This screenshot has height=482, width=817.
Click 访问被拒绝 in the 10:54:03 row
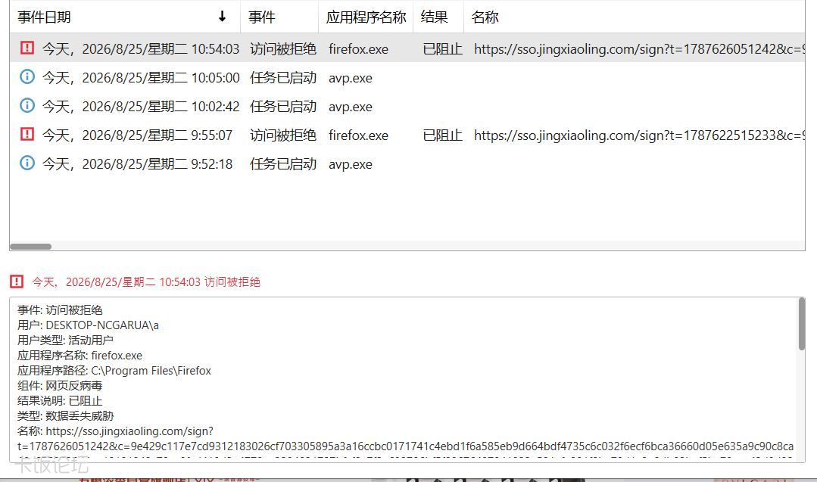[x=283, y=49]
